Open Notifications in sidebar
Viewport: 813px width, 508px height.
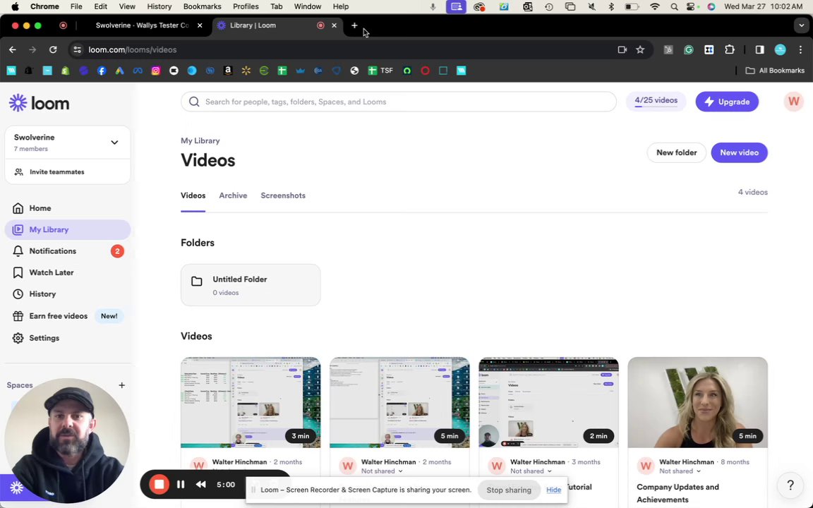[68, 251]
